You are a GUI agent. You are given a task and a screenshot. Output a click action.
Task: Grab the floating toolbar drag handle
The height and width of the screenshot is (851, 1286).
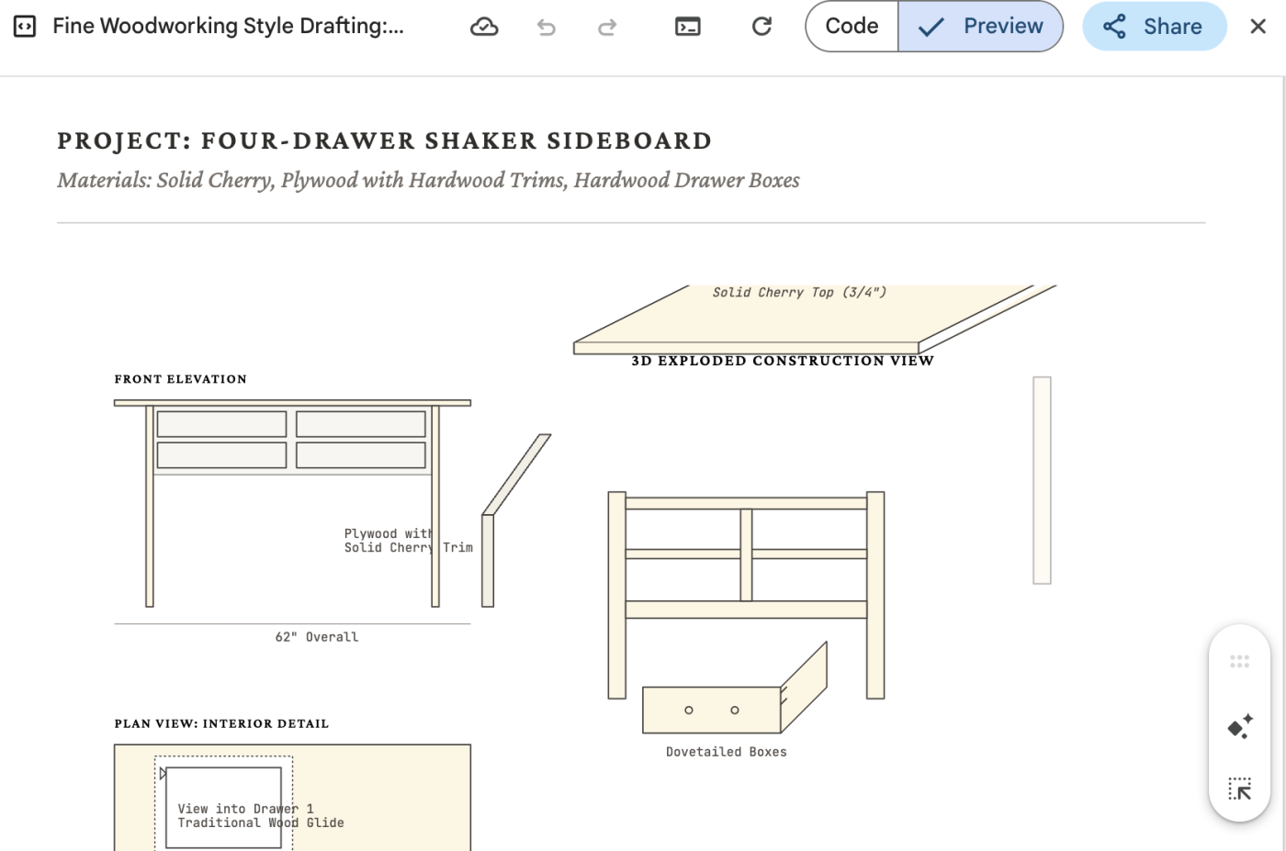tap(1239, 661)
